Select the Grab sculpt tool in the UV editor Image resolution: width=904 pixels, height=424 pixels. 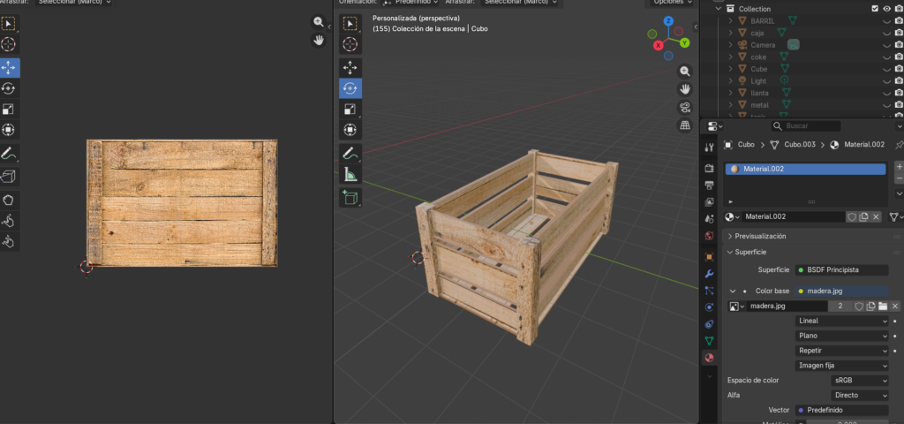9,199
